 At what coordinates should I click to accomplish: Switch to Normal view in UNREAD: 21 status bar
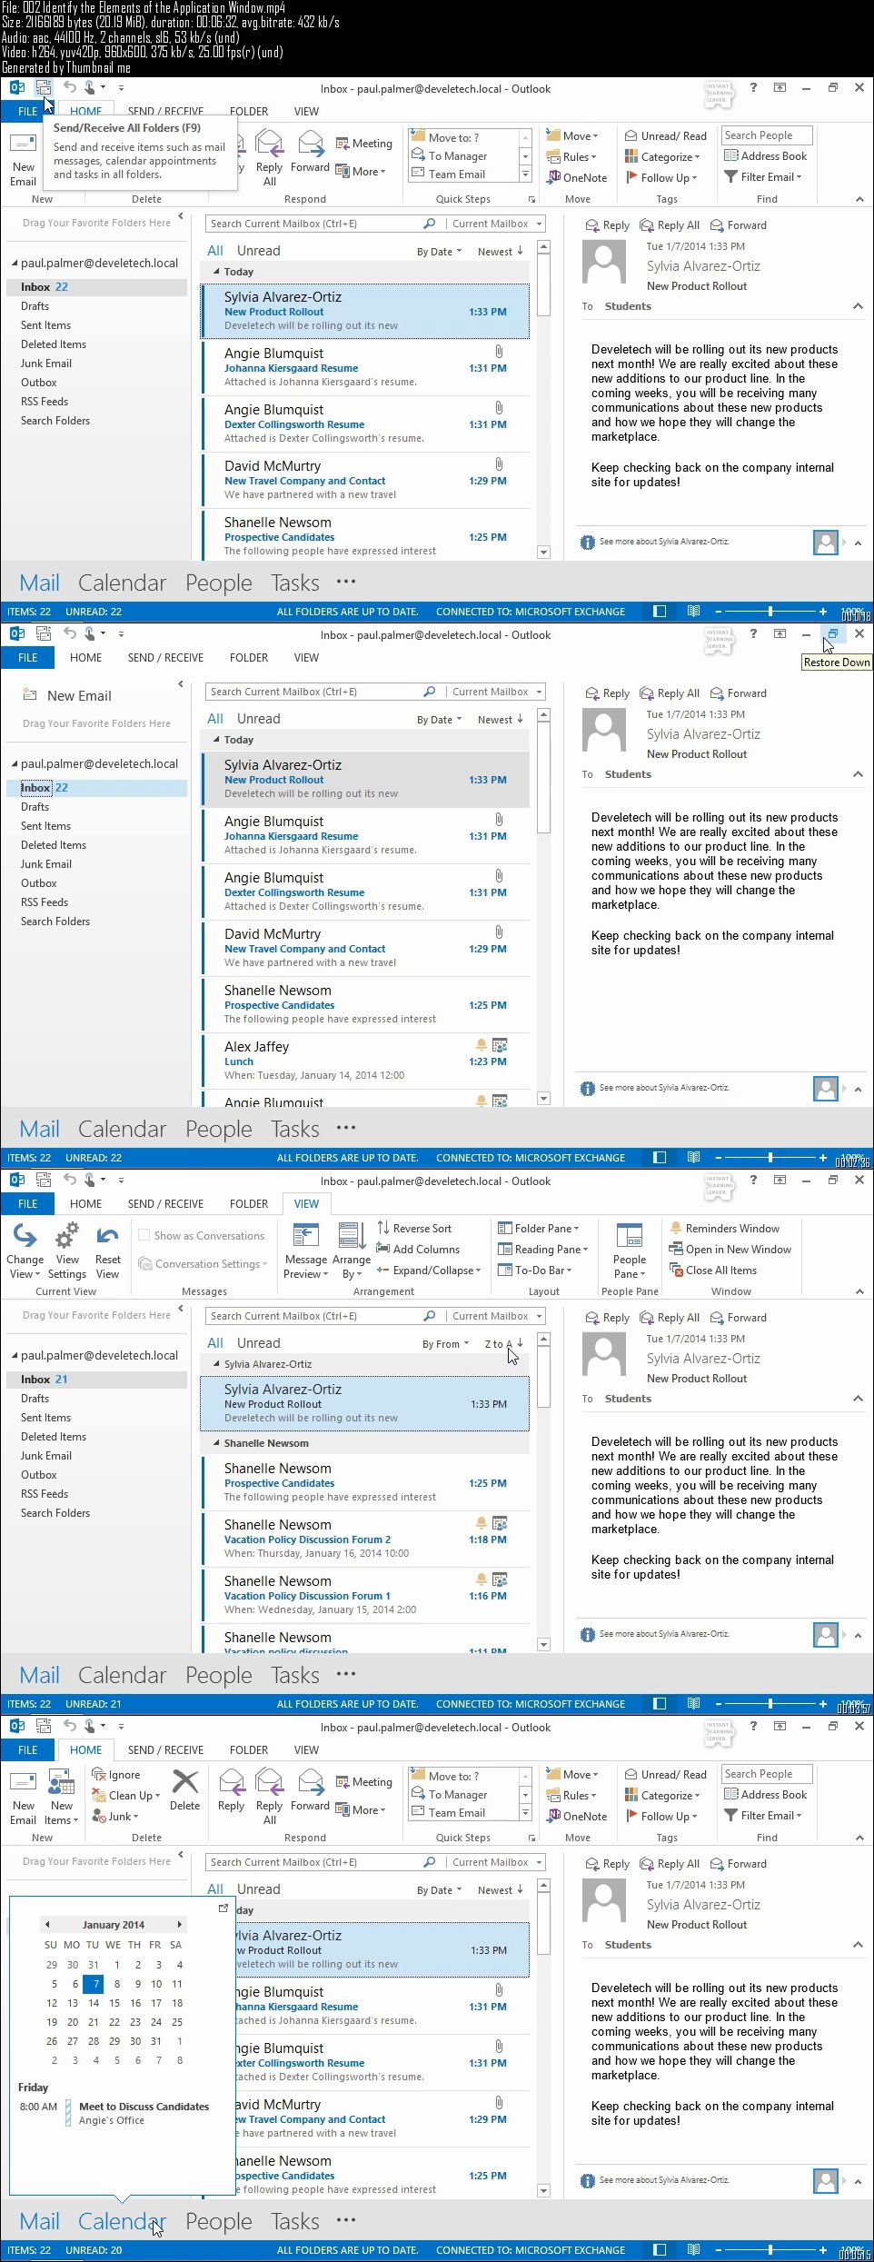coord(660,1703)
